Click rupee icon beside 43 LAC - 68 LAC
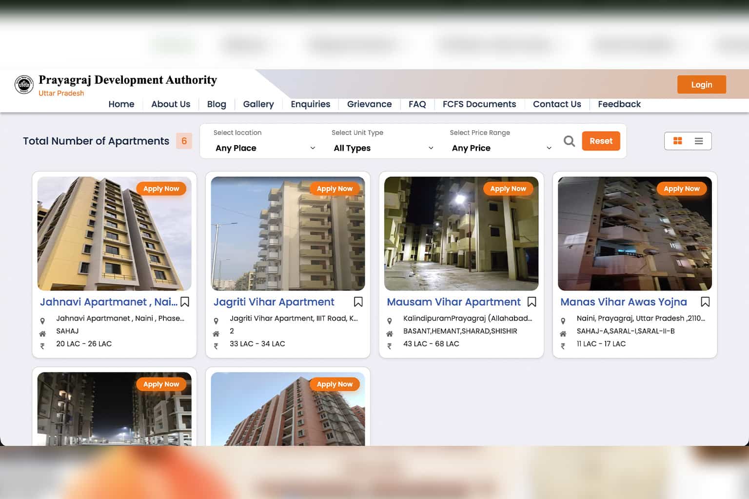Viewport: 749px width, 499px height. point(390,346)
